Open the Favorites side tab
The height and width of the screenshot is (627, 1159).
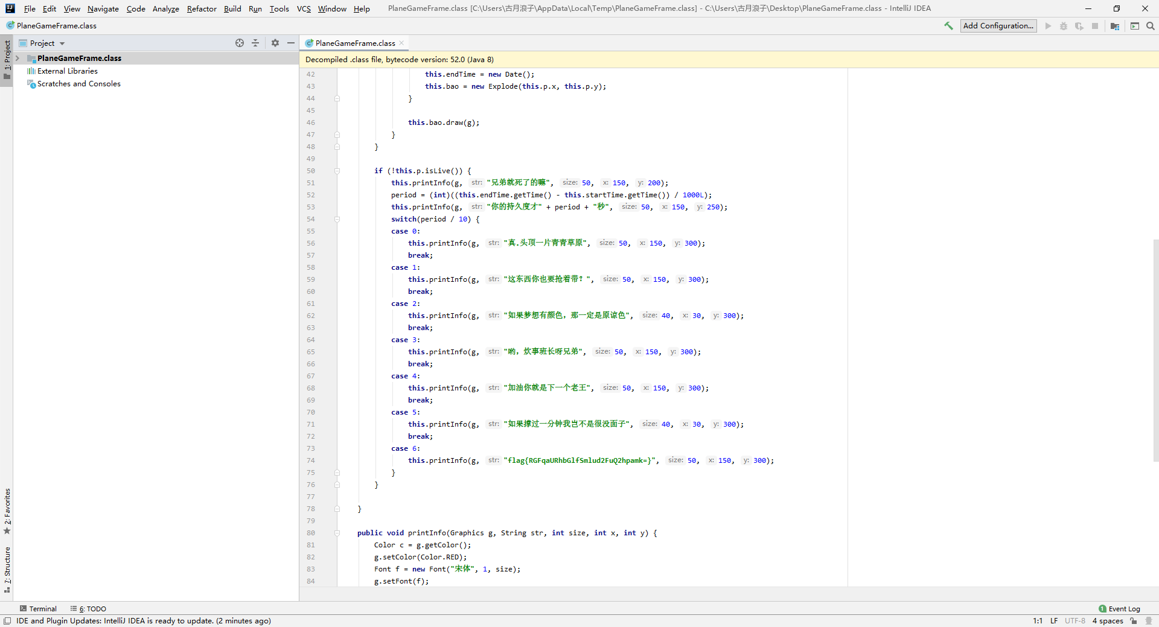coord(7,511)
